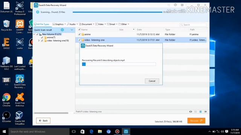Open Proteus 8 Professional desktop icon
Image resolution: width=241 pixels, height=135 pixels.
pos(20,8)
